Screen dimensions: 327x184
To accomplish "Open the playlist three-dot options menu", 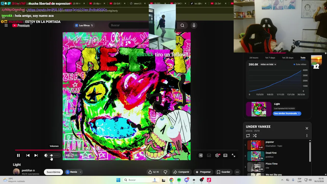I will coord(307,136).
